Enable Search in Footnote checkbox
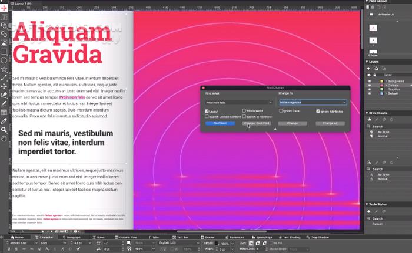The width and height of the screenshot is (412, 253). click(244, 116)
